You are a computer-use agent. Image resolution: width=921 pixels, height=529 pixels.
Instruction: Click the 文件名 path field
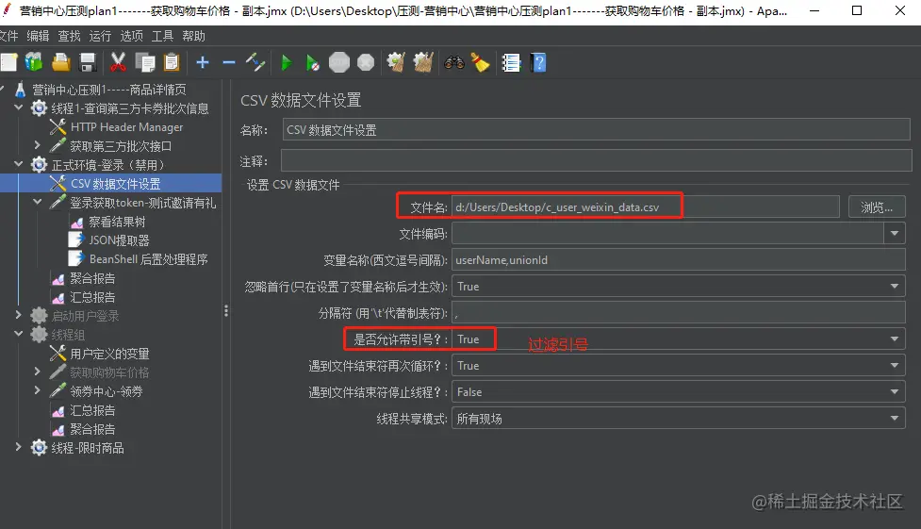tap(646, 207)
